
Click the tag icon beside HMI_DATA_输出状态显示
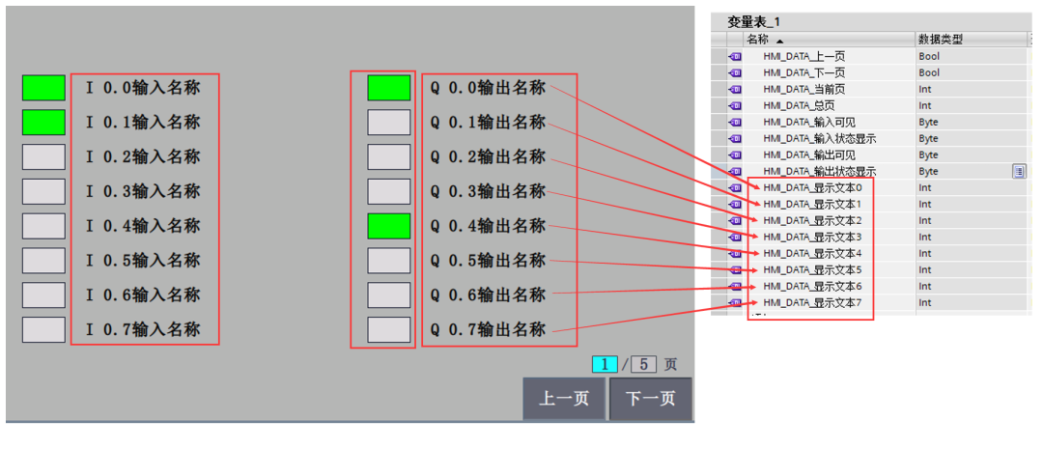click(735, 172)
